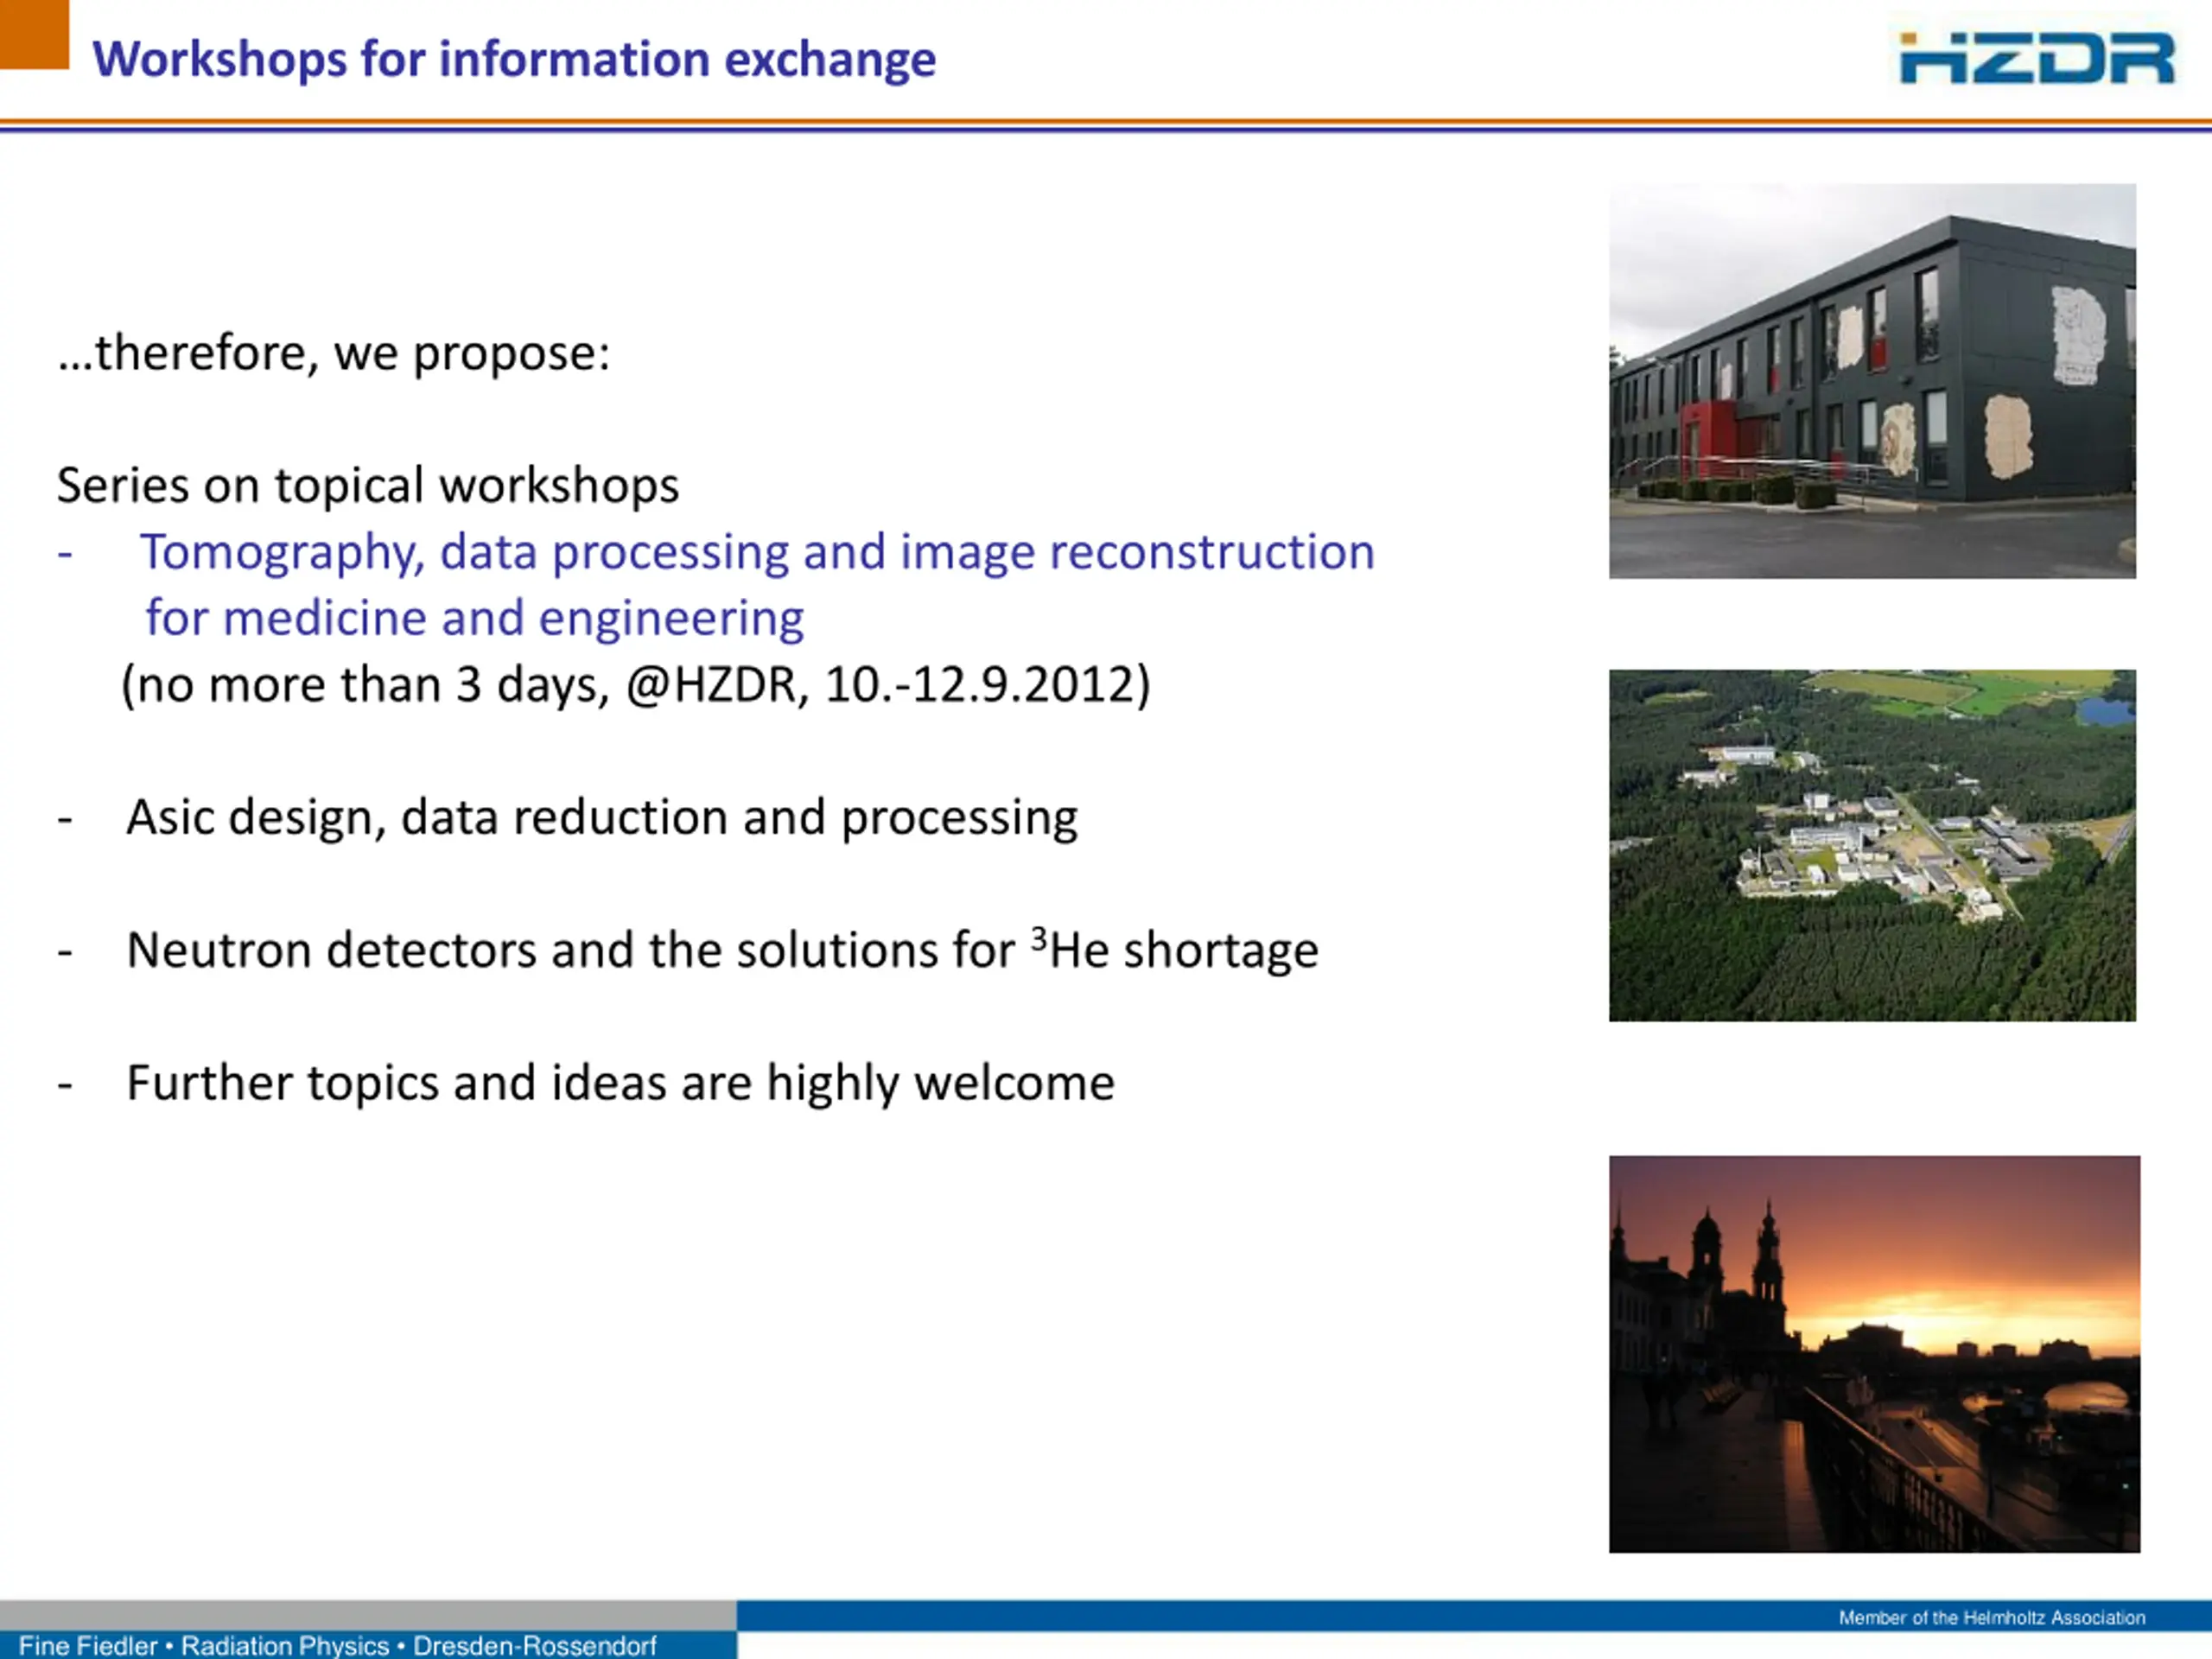Select the Dresden sunset skyline photo

click(1874, 1354)
